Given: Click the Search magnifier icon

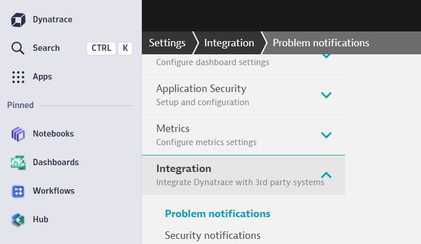Looking at the screenshot, I should pyautogui.click(x=18, y=48).
